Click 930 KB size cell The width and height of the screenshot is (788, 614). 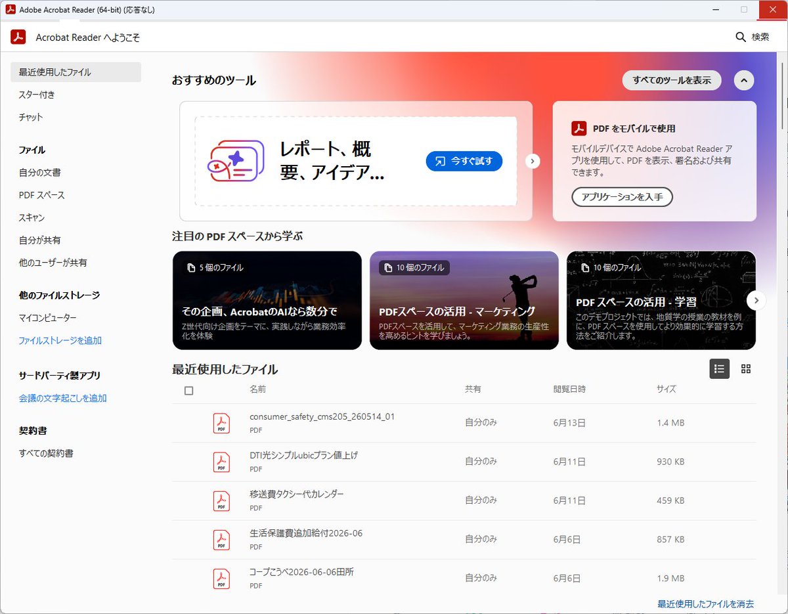point(670,462)
